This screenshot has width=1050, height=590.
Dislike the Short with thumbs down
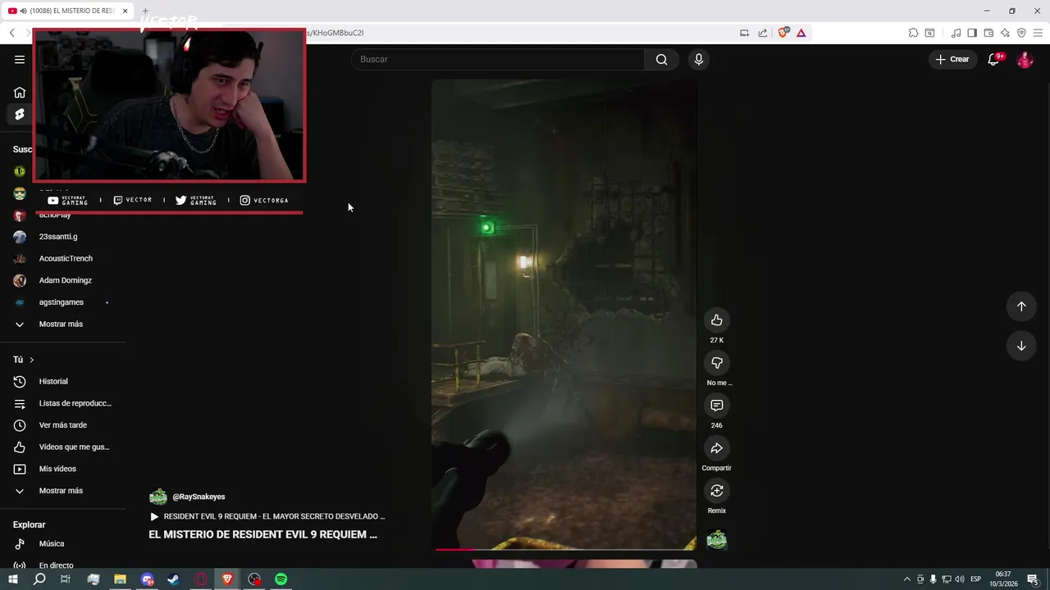[x=717, y=362]
